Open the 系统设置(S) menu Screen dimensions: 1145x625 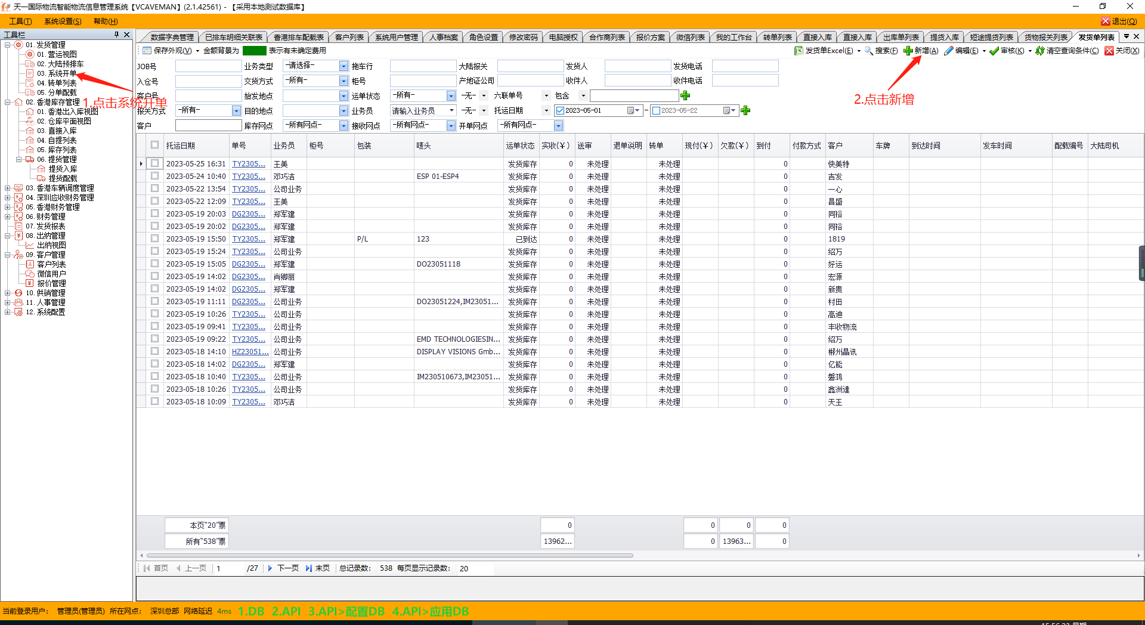click(x=63, y=21)
